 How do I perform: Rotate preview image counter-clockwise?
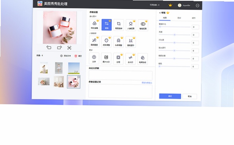click(49, 48)
